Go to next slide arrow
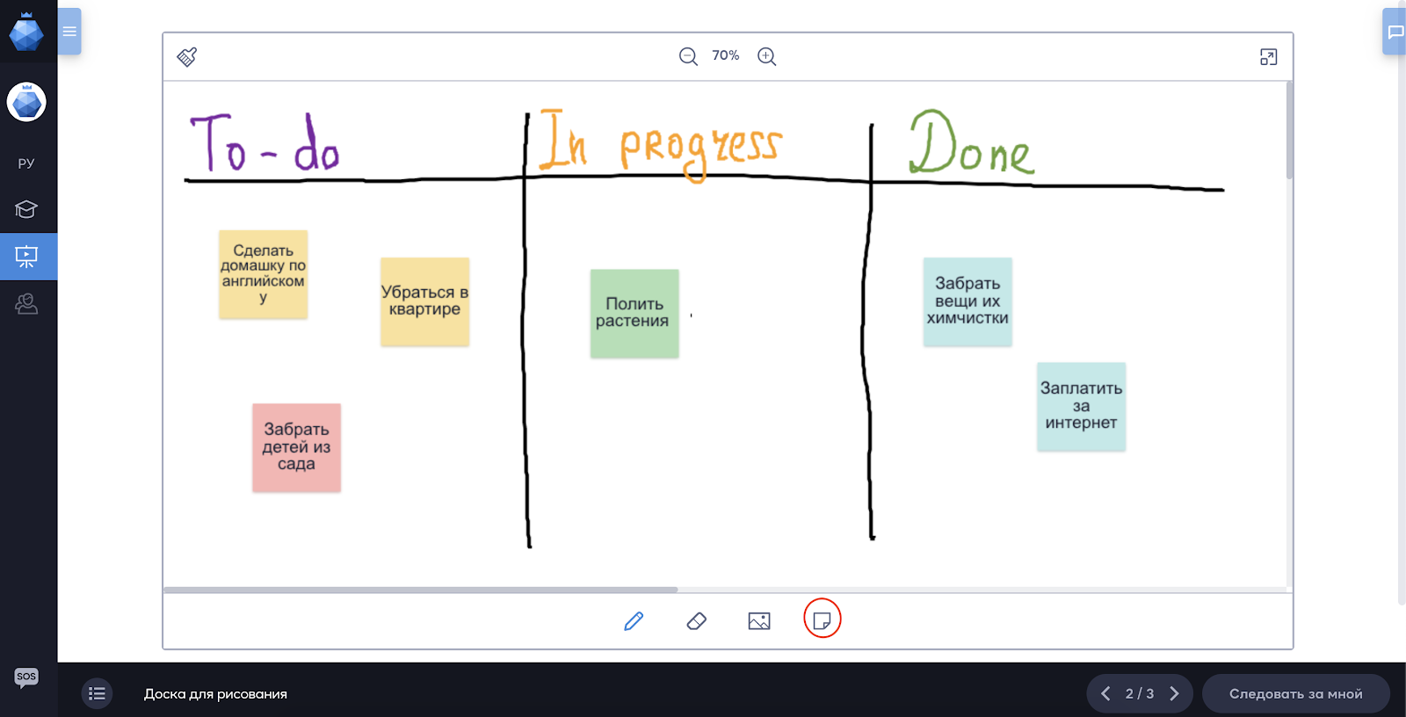 tap(1174, 693)
